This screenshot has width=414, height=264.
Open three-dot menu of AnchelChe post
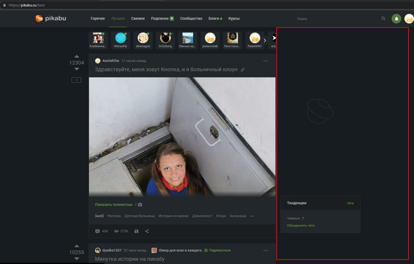click(x=266, y=60)
